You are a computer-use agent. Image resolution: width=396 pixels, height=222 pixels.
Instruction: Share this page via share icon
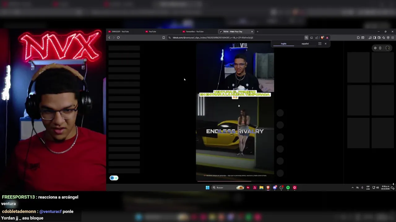[x=316, y=38]
